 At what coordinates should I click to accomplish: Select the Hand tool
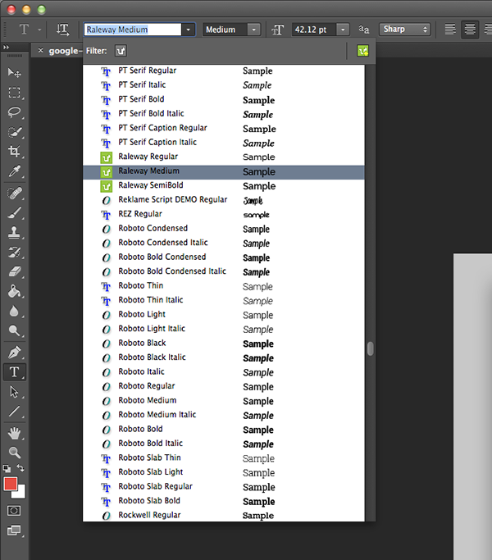click(14, 433)
